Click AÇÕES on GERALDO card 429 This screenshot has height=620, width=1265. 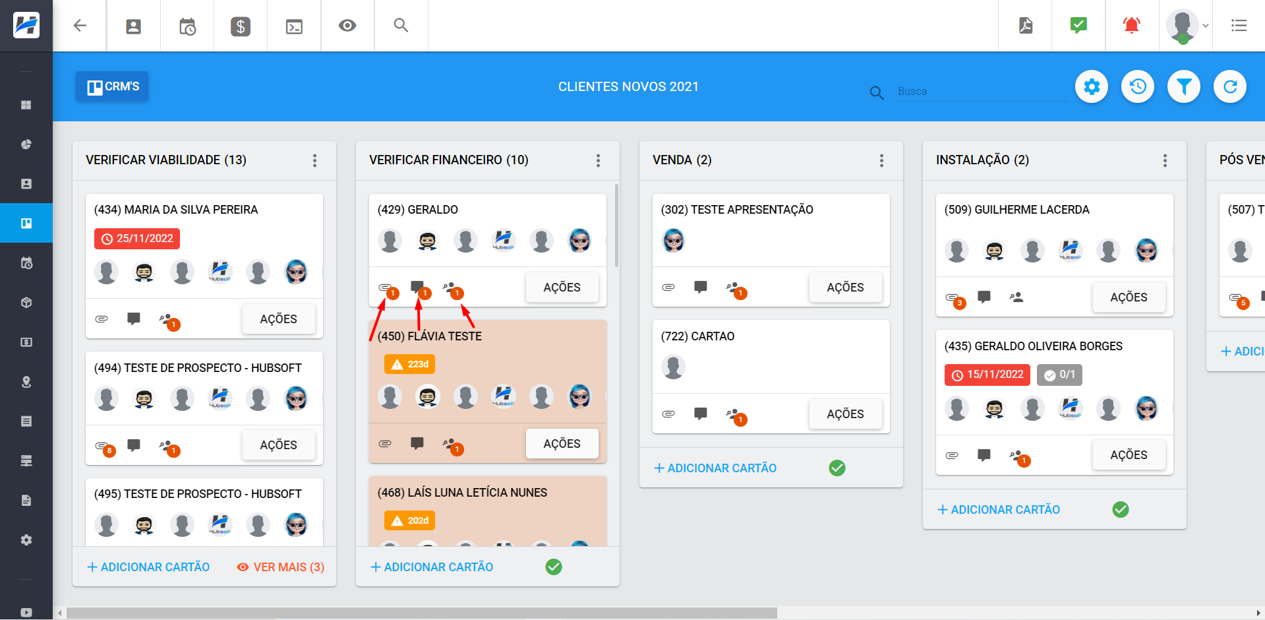tap(562, 288)
